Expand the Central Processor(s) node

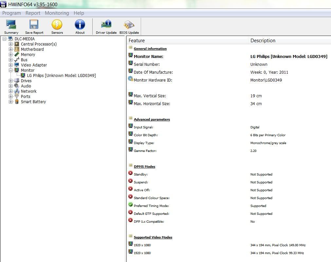(x=11, y=44)
